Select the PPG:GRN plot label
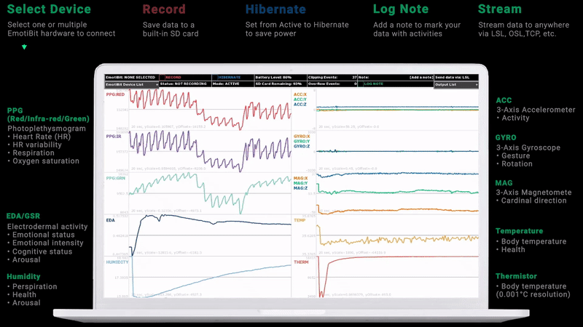Viewport: 583px width, 327px height. click(116, 178)
